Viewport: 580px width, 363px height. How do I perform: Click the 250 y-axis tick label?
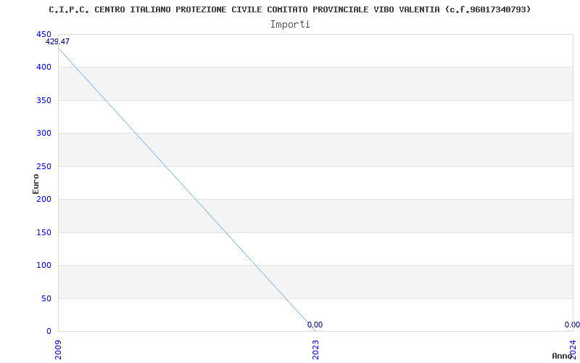click(43, 166)
